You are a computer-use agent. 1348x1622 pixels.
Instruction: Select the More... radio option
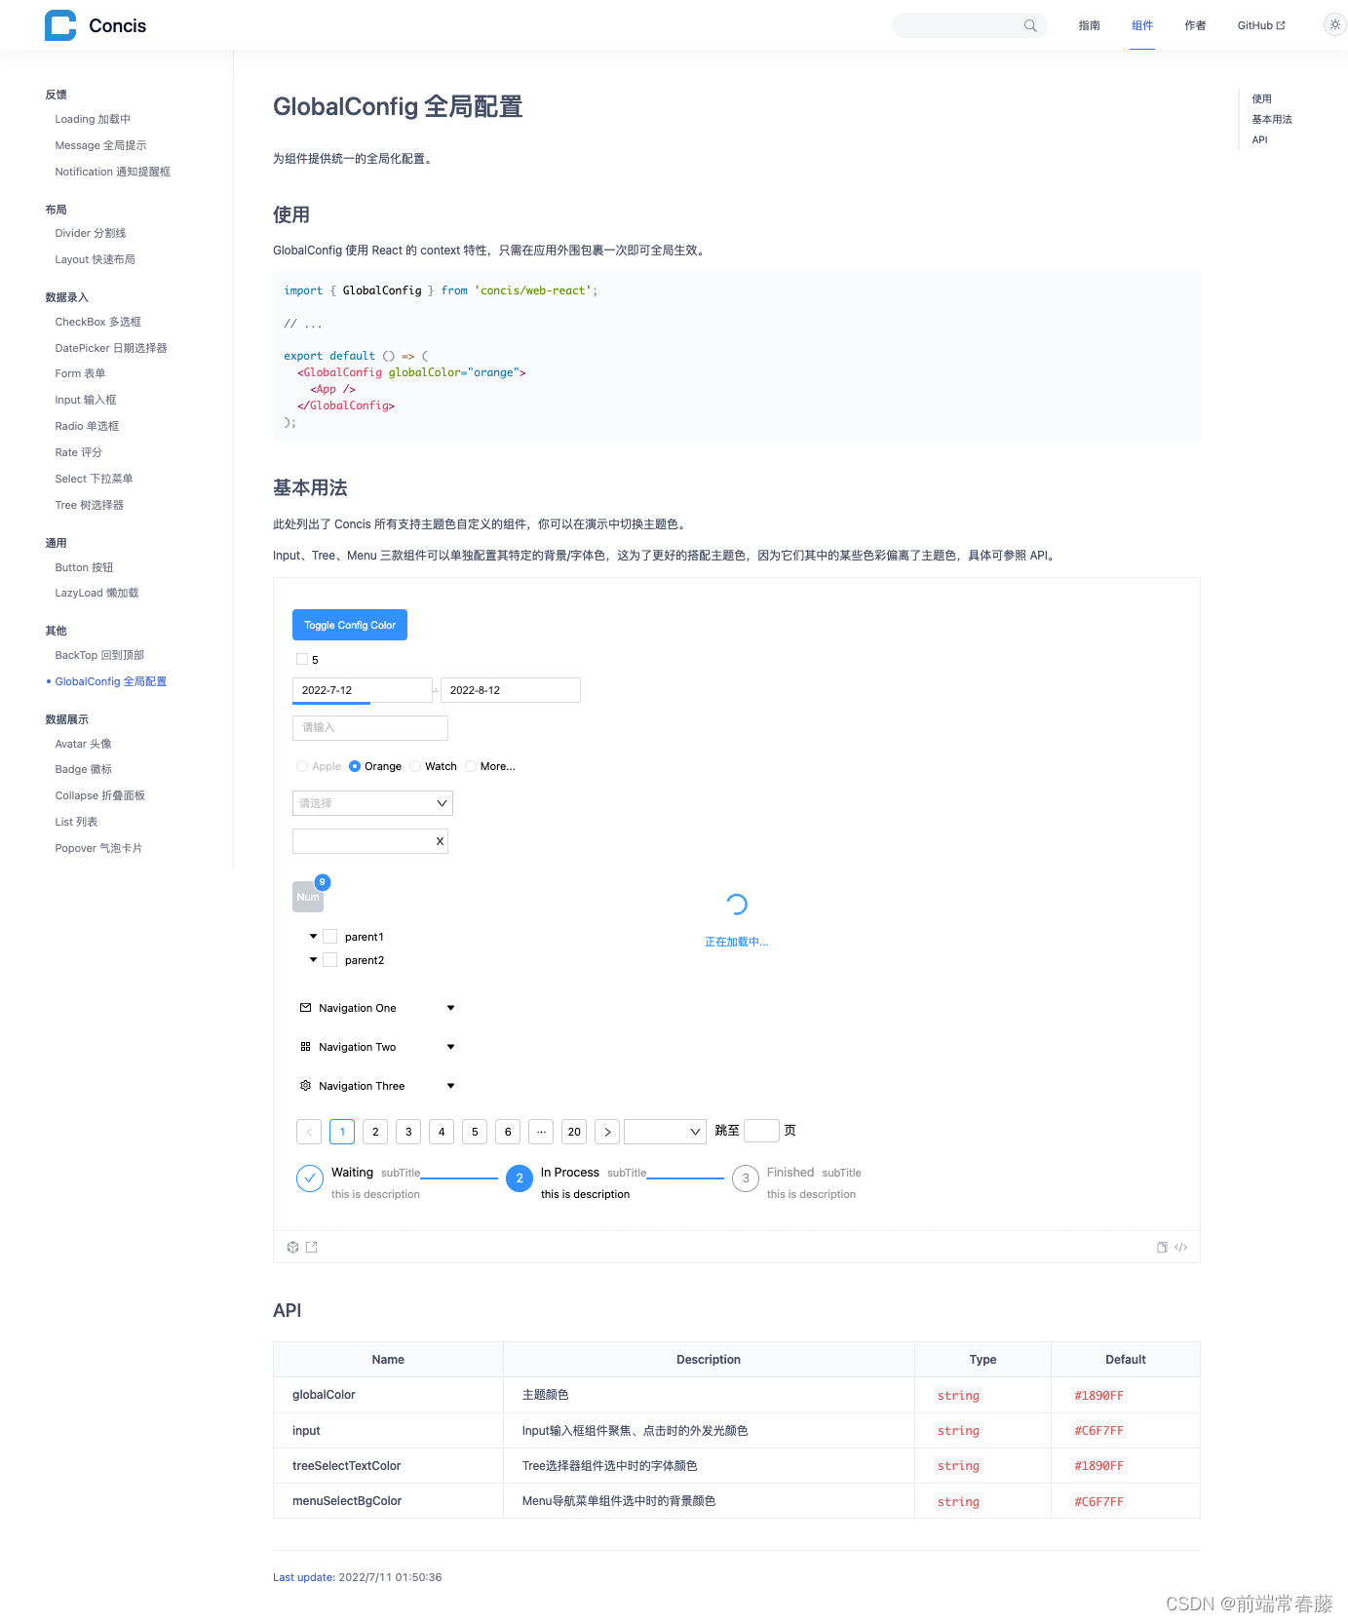tap(471, 766)
